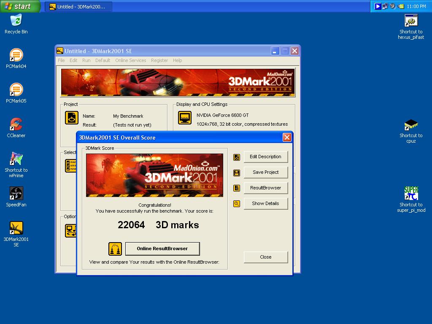
Task: Open the File menu
Action: 61,60
